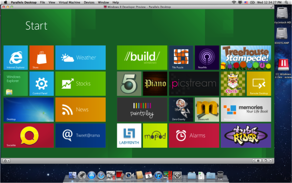Open the Tweet@rama tile
The width and height of the screenshot is (292, 183).
click(81, 136)
